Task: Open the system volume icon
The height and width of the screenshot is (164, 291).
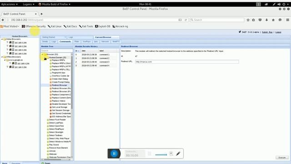Action: (279, 4)
